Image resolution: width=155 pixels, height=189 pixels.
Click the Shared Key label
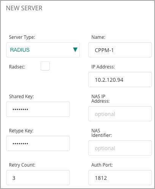(21, 97)
